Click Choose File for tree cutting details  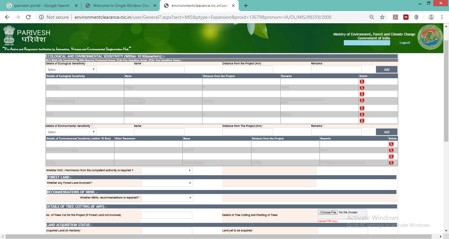[328, 212]
